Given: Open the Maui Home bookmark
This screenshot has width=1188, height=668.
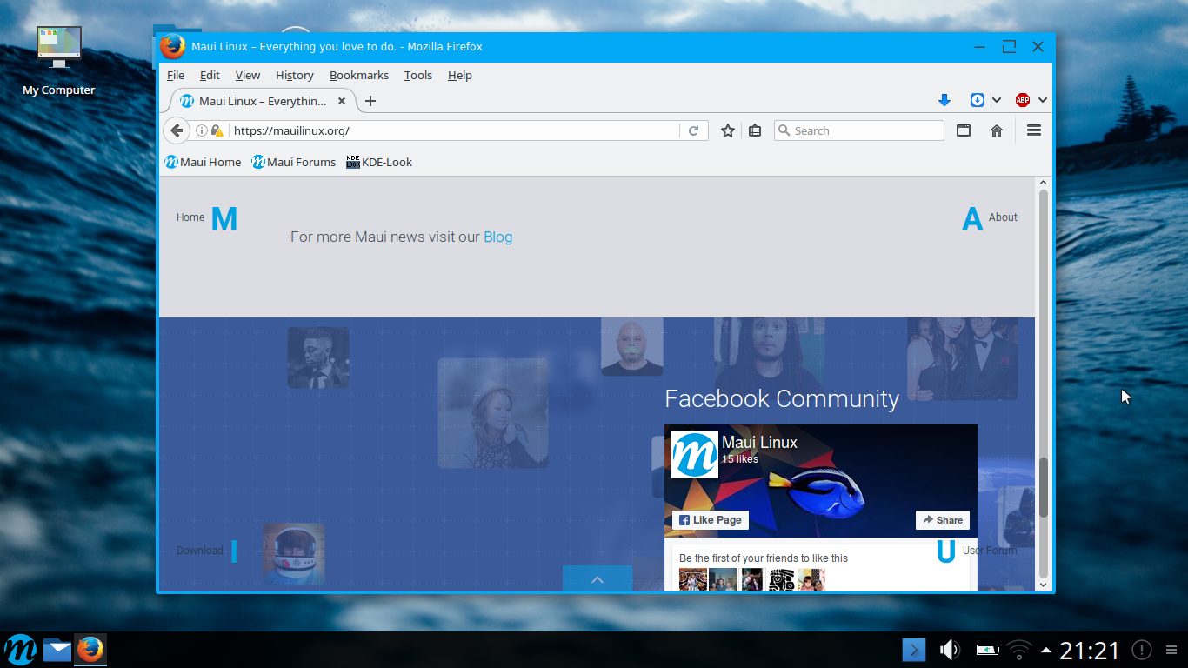Looking at the screenshot, I should 203,162.
